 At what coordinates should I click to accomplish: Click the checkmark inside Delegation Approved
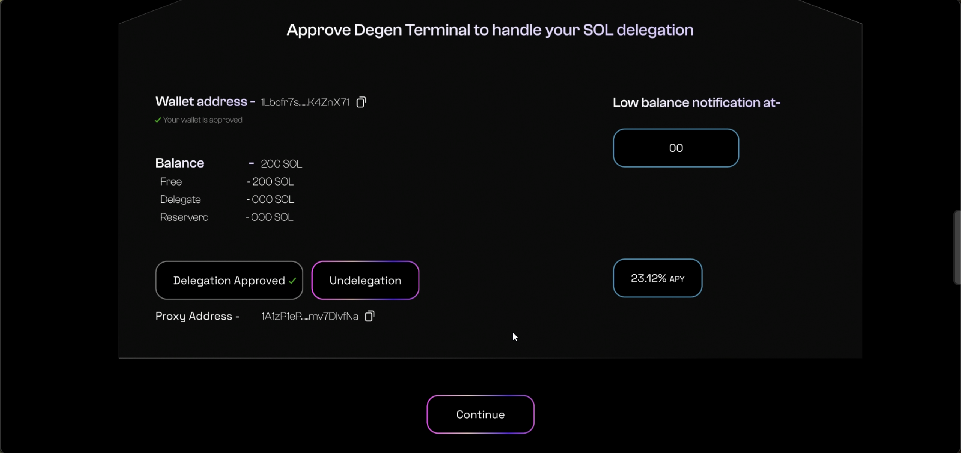coord(293,280)
